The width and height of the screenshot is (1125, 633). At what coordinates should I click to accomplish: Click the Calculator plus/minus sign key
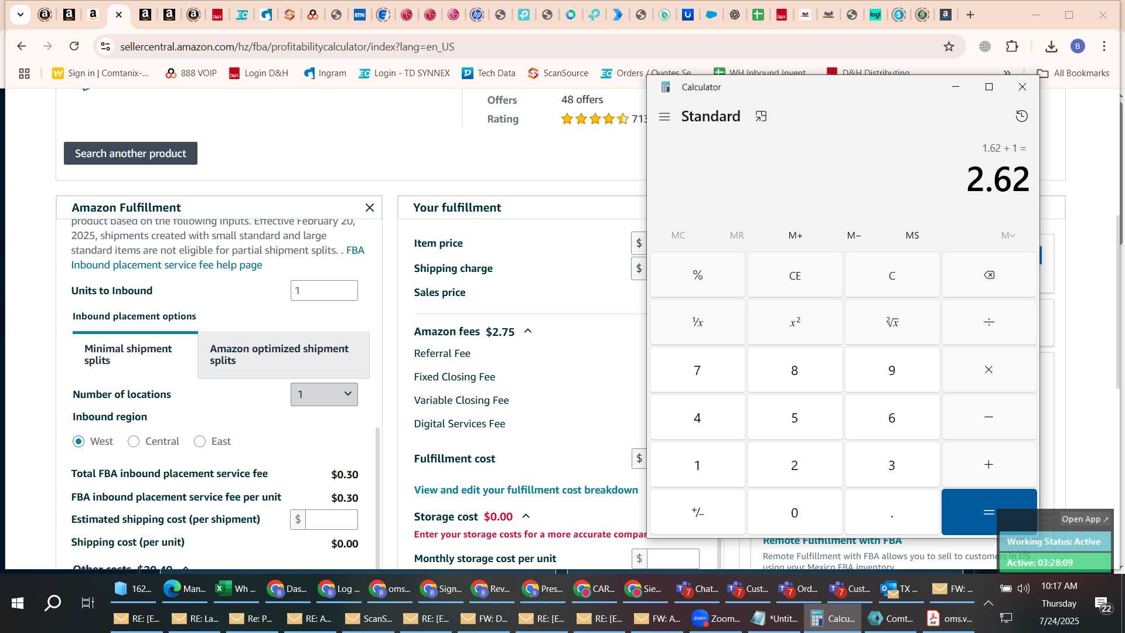click(x=697, y=512)
